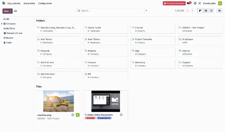Open the activities clock icon in navbar

pyautogui.click(x=195, y=3)
